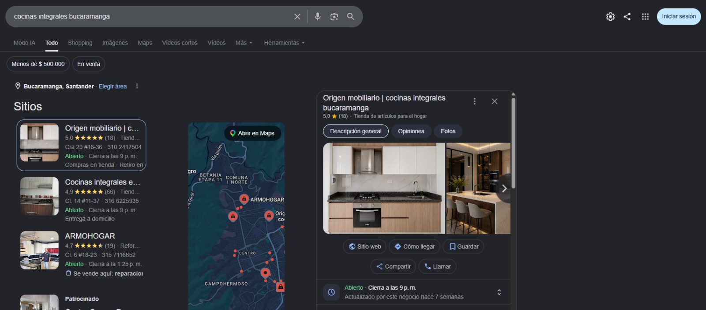Screen dimensions: 706x310
Task: Click location pin icon beside Bucaramanga
Action: [x=18, y=86]
